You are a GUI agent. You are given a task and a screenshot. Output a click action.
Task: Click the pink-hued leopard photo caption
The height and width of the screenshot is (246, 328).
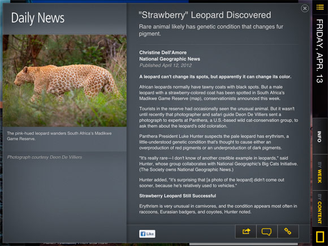(59, 136)
